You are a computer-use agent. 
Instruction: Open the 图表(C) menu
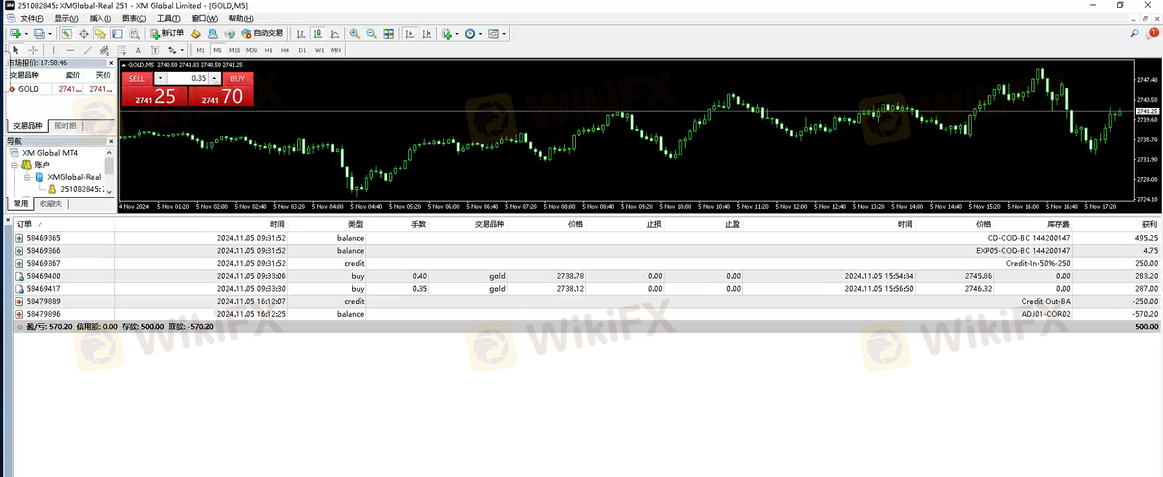pyautogui.click(x=134, y=18)
